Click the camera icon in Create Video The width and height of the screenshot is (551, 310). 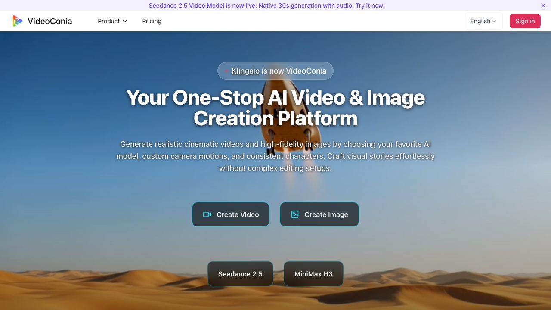tap(207, 214)
